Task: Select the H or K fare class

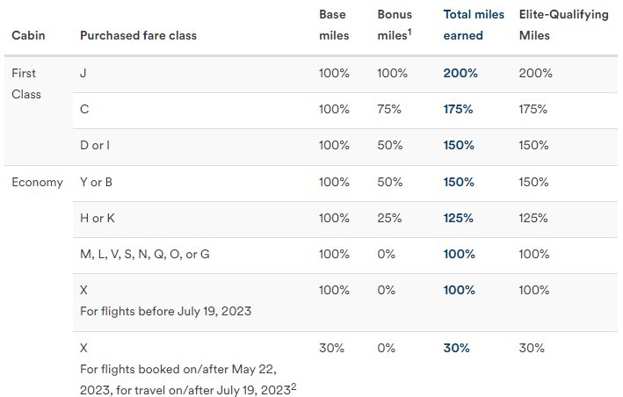Action: [98, 218]
